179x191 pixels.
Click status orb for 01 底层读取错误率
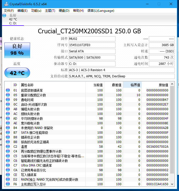coord(8,90)
